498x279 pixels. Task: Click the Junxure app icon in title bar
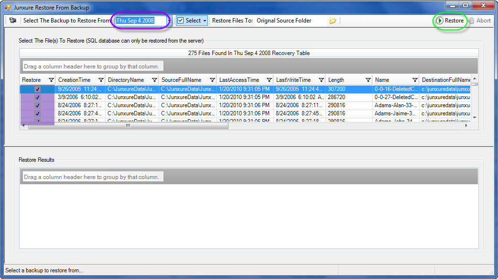click(x=7, y=7)
